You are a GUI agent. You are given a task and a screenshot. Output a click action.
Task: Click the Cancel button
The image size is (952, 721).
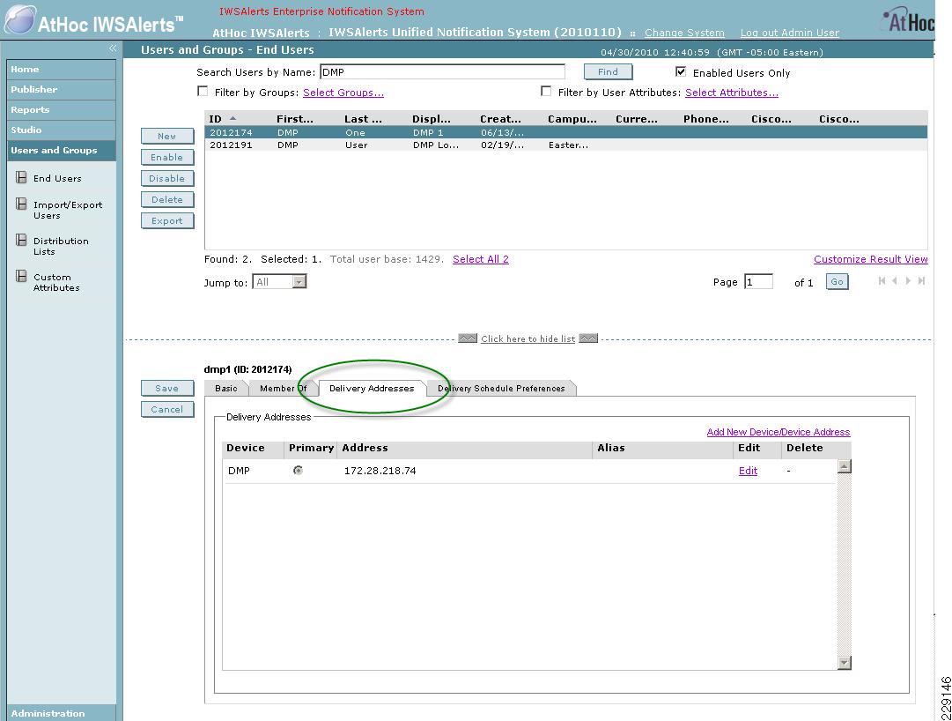click(x=167, y=409)
